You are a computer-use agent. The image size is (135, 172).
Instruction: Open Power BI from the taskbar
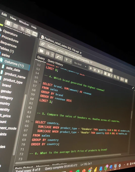[x=96, y=169]
